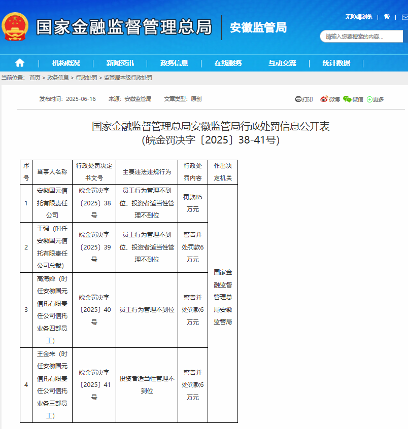Click the 作出决定机关 column header
This screenshot has width=408, height=429.
[223, 172]
